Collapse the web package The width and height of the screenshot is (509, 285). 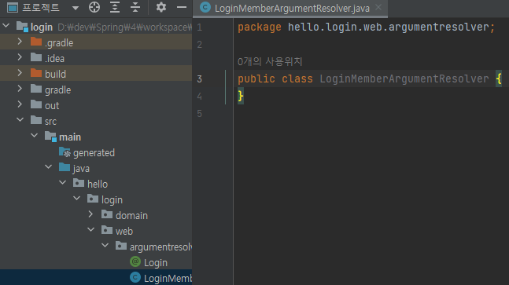[x=91, y=229]
